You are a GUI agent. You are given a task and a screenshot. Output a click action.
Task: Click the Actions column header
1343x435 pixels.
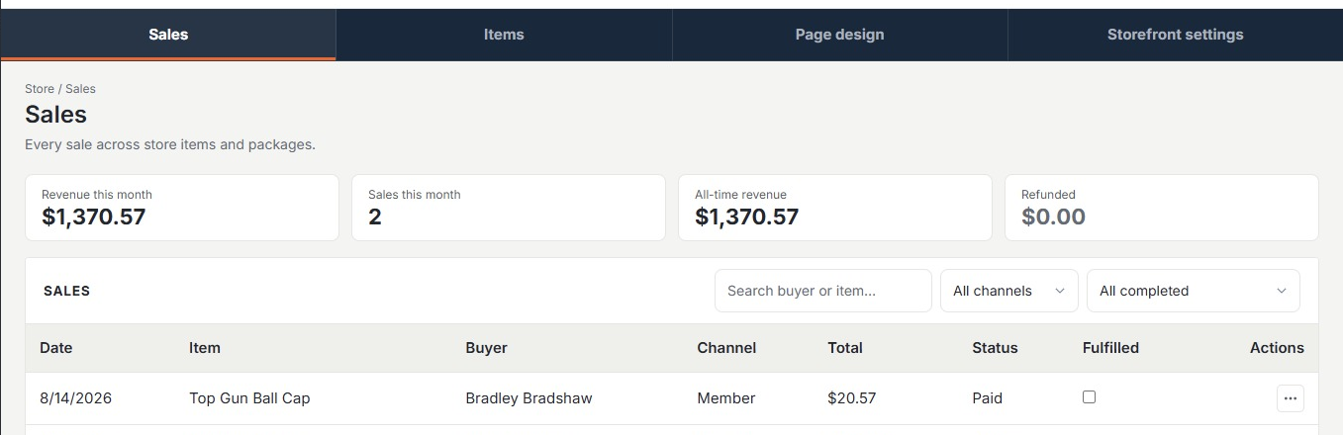(1277, 348)
